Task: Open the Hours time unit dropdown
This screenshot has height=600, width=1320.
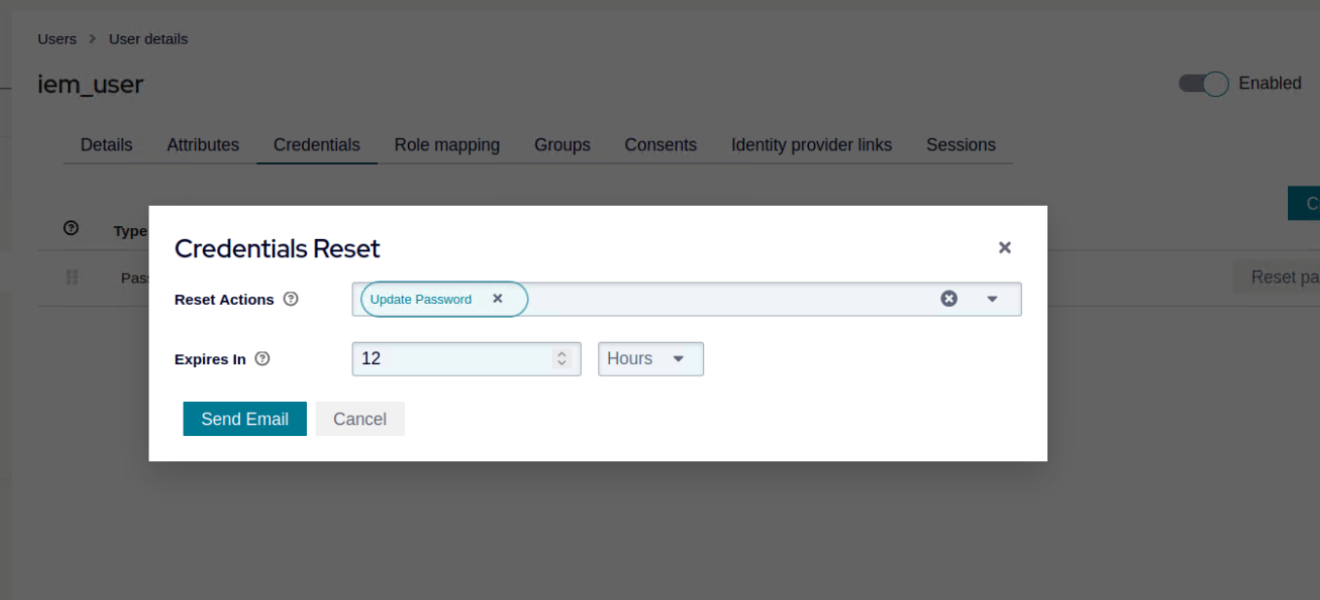Action: 651,358
